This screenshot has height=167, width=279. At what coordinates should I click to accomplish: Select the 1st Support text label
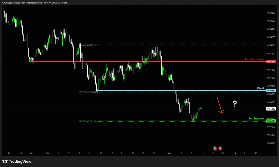click(256, 118)
